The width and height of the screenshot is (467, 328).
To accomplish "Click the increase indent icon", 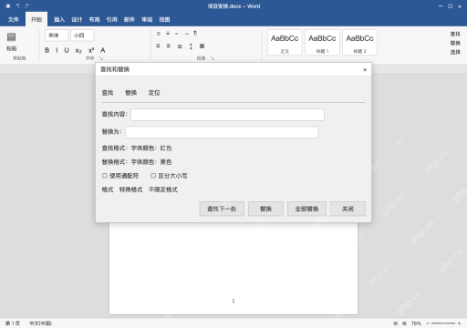I will pyautogui.click(x=186, y=34).
